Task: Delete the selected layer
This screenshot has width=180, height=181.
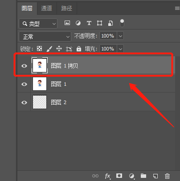Action: coord(167,176)
